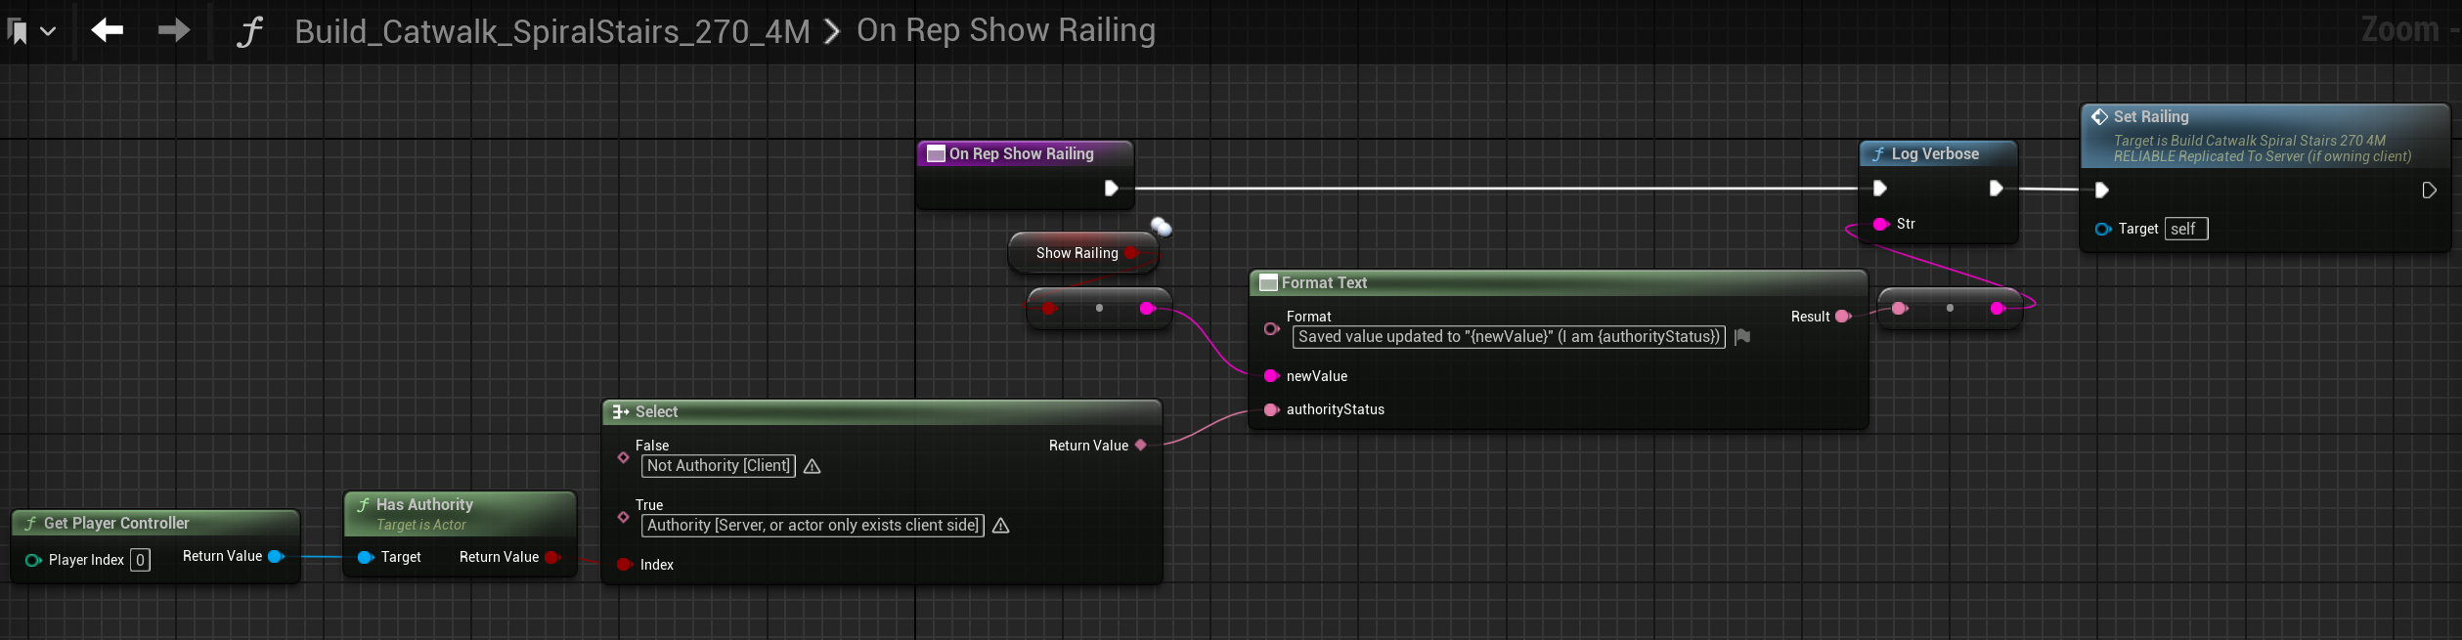Click the Set Railing exec input pin
This screenshot has height=640, width=2462.
pyautogui.click(x=2101, y=190)
